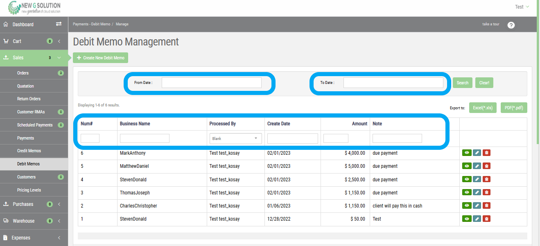Click the swap arrows icon beside Dashboard
The height and width of the screenshot is (246, 540).
[58, 24]
